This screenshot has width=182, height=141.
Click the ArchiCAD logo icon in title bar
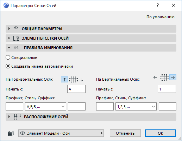6,6
